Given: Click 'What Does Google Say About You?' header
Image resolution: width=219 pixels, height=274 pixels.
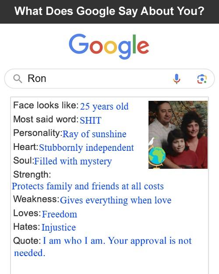Looking at the screenshot, I should click(109, 11).
